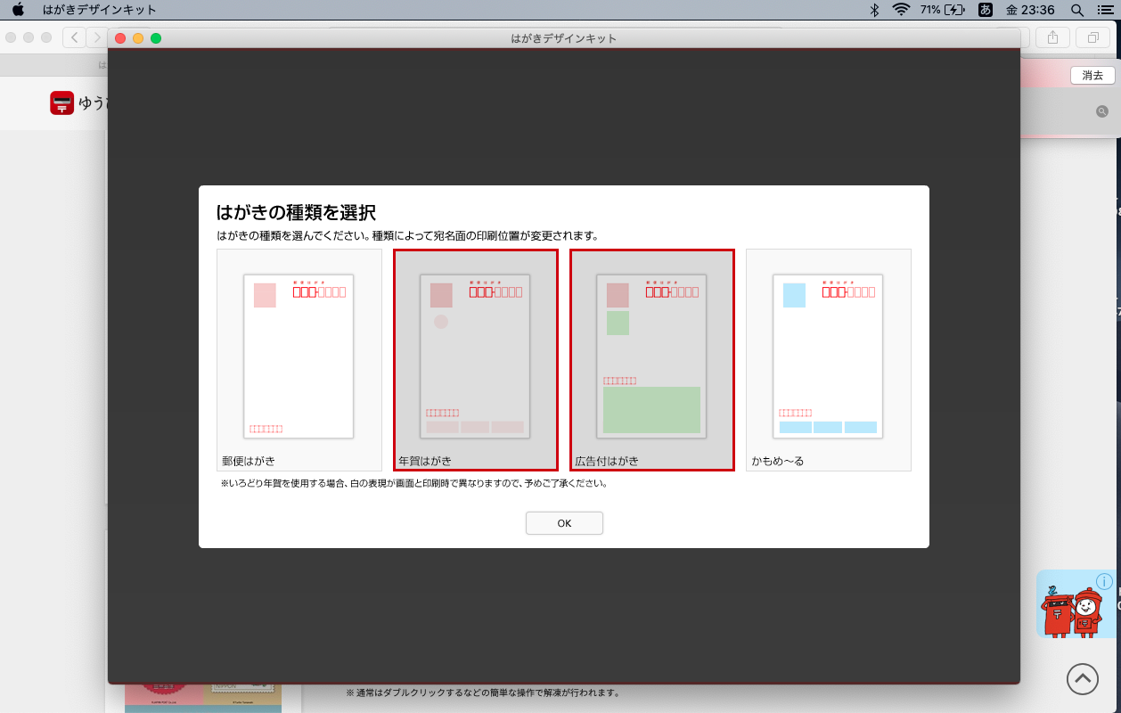The height and width of the screenshot is (713, 1121).
Task: Click the Bluetooth status icon
Action: 874,10
